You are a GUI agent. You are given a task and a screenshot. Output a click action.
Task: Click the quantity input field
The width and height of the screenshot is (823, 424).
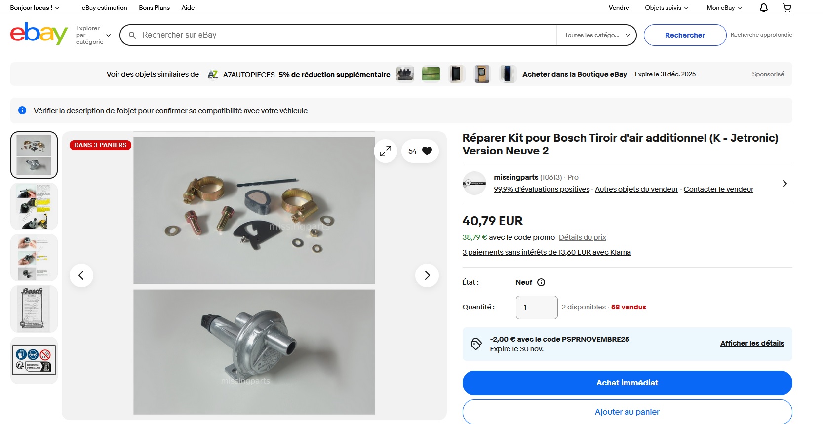(x=537, y=308)
